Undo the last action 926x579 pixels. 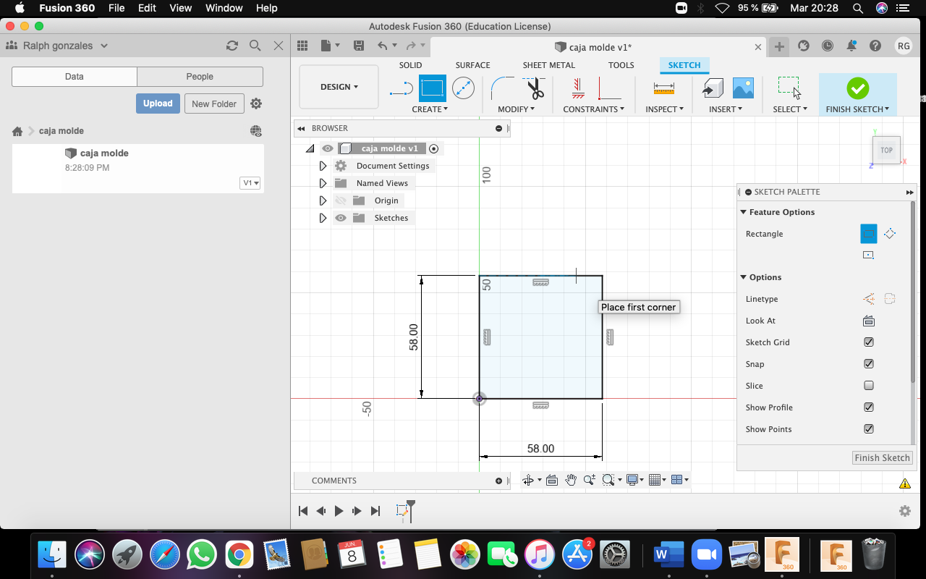(x=382, y=46)
